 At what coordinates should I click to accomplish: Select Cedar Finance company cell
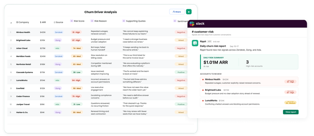23,96
